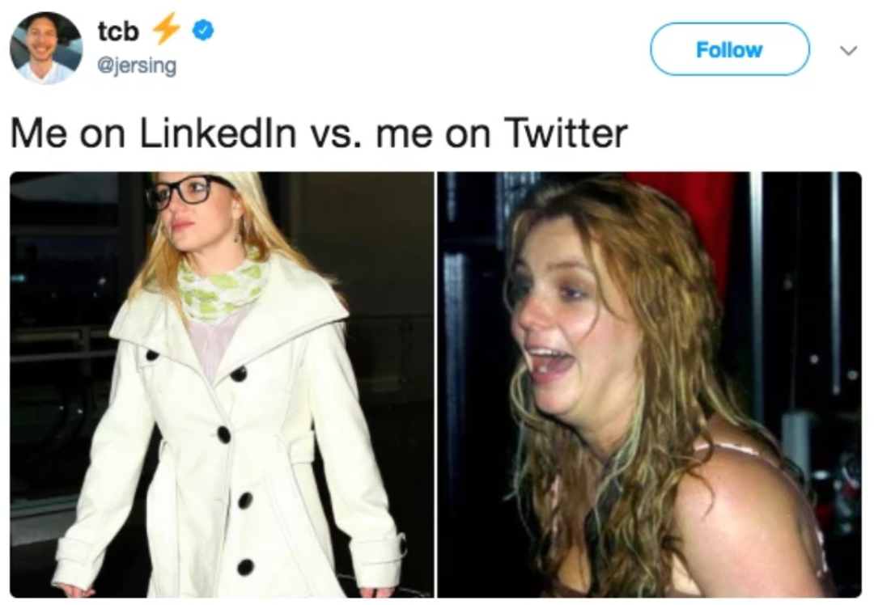The image size is (874, 605).
Task: Open the right photo with red curtain
Action: point(649,384)
